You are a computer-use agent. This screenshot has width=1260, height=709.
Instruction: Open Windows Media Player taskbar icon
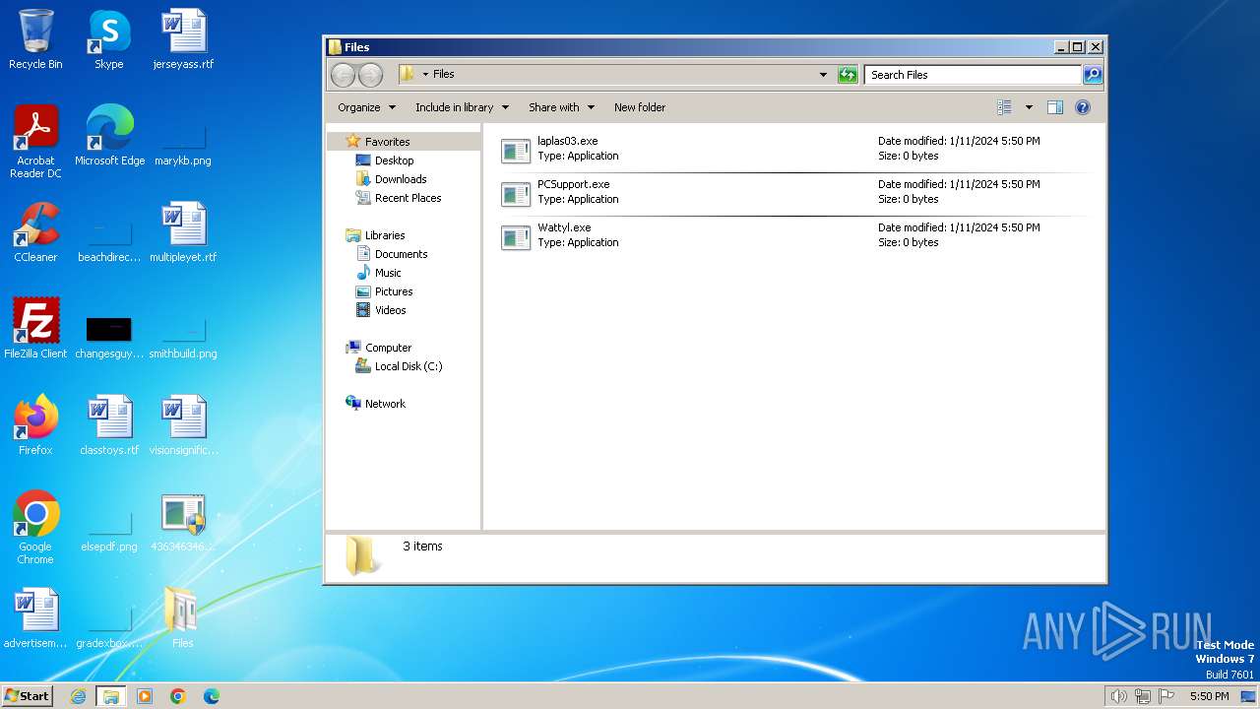click(x=145, y=696)
